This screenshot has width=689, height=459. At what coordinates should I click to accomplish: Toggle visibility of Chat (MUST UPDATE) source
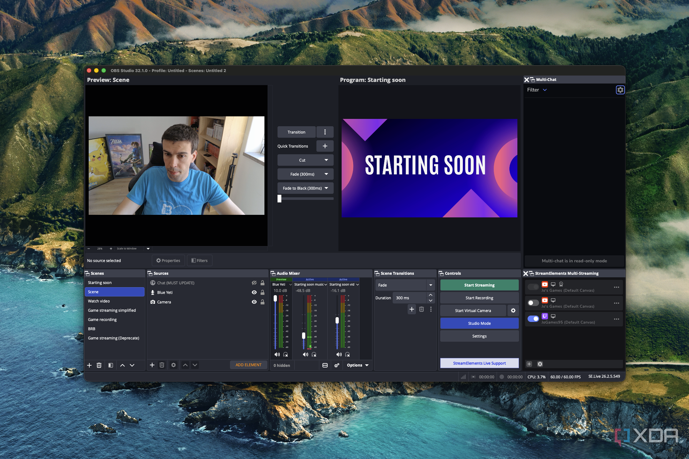coord(254,283)
